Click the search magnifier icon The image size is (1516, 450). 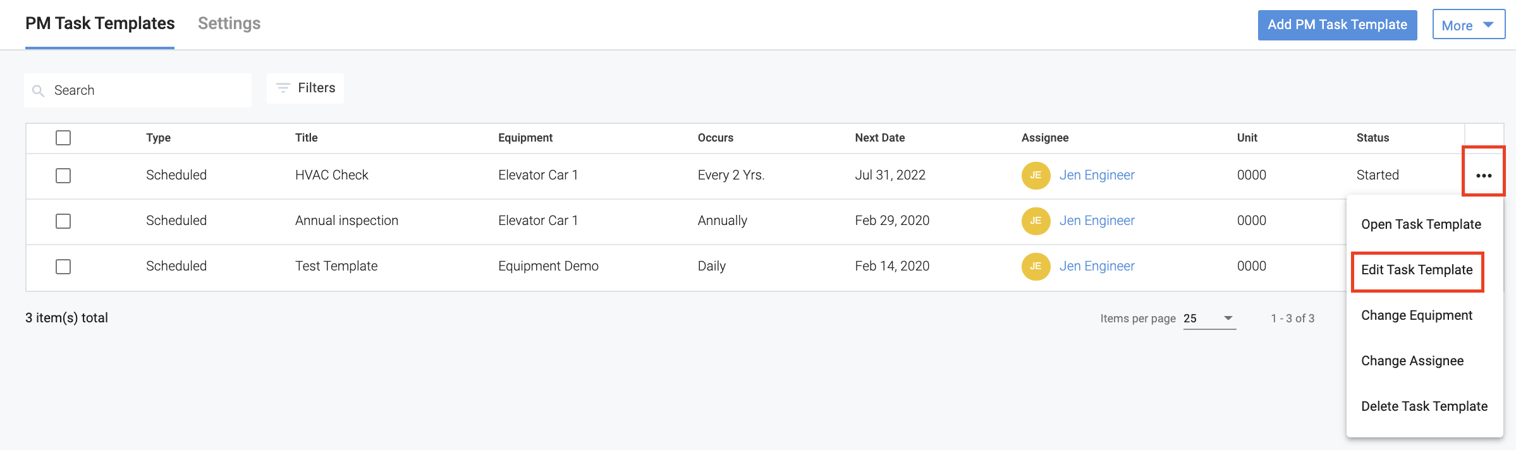(39, 91)
